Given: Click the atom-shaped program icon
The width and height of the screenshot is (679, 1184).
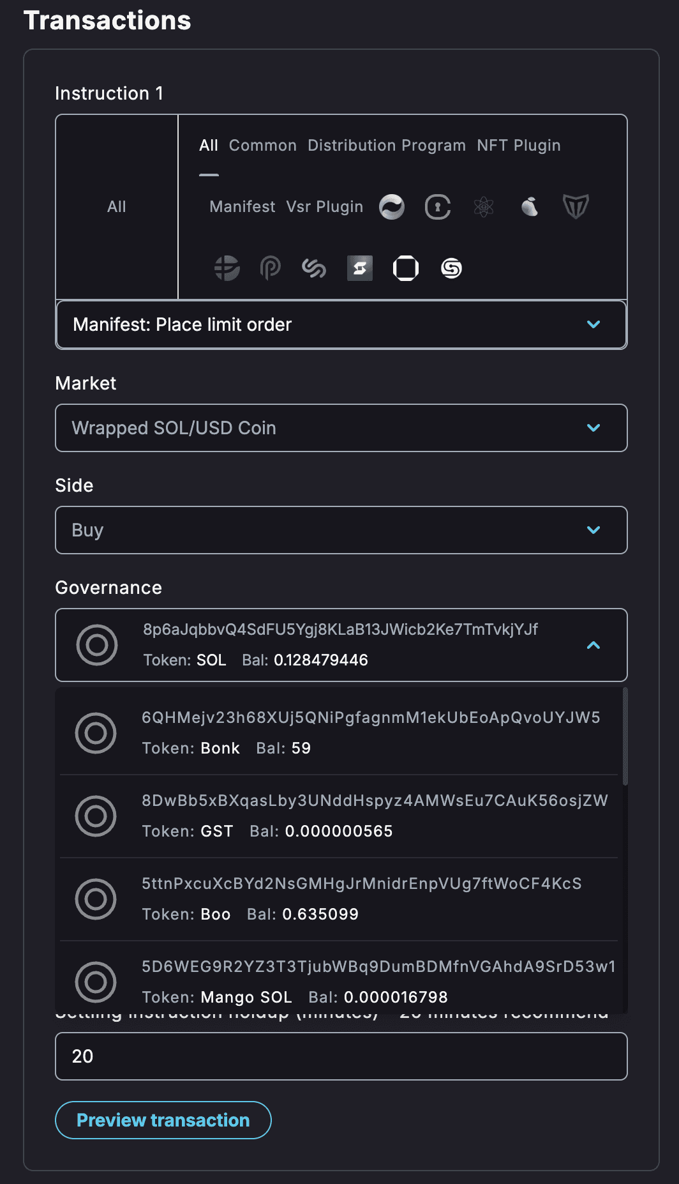Looking at the screenshot, I should [484, 207].
